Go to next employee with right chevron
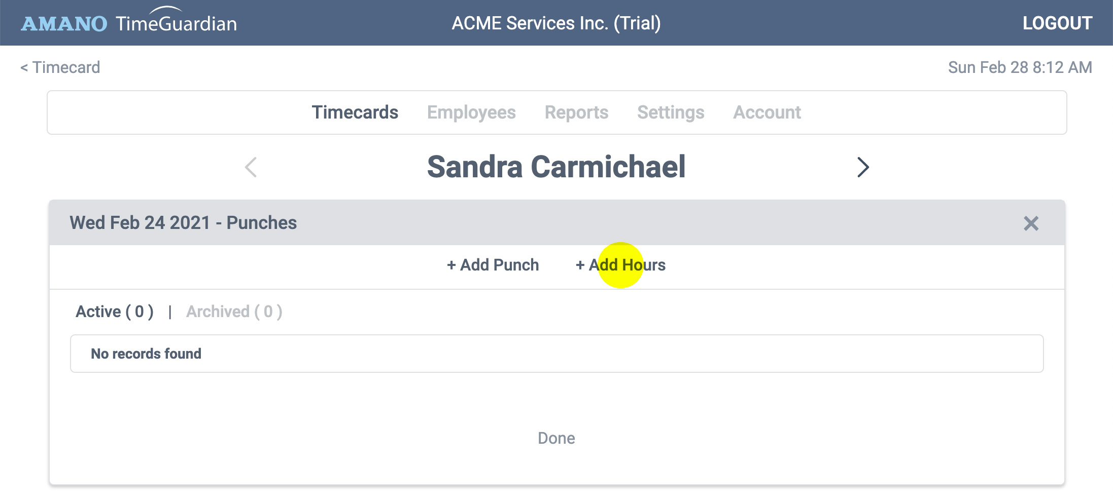The height and width of the screenshot is (503, 1113). (x=863, y=167)
